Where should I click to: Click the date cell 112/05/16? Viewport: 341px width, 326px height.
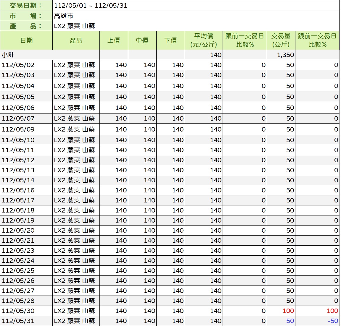[18, 190]
